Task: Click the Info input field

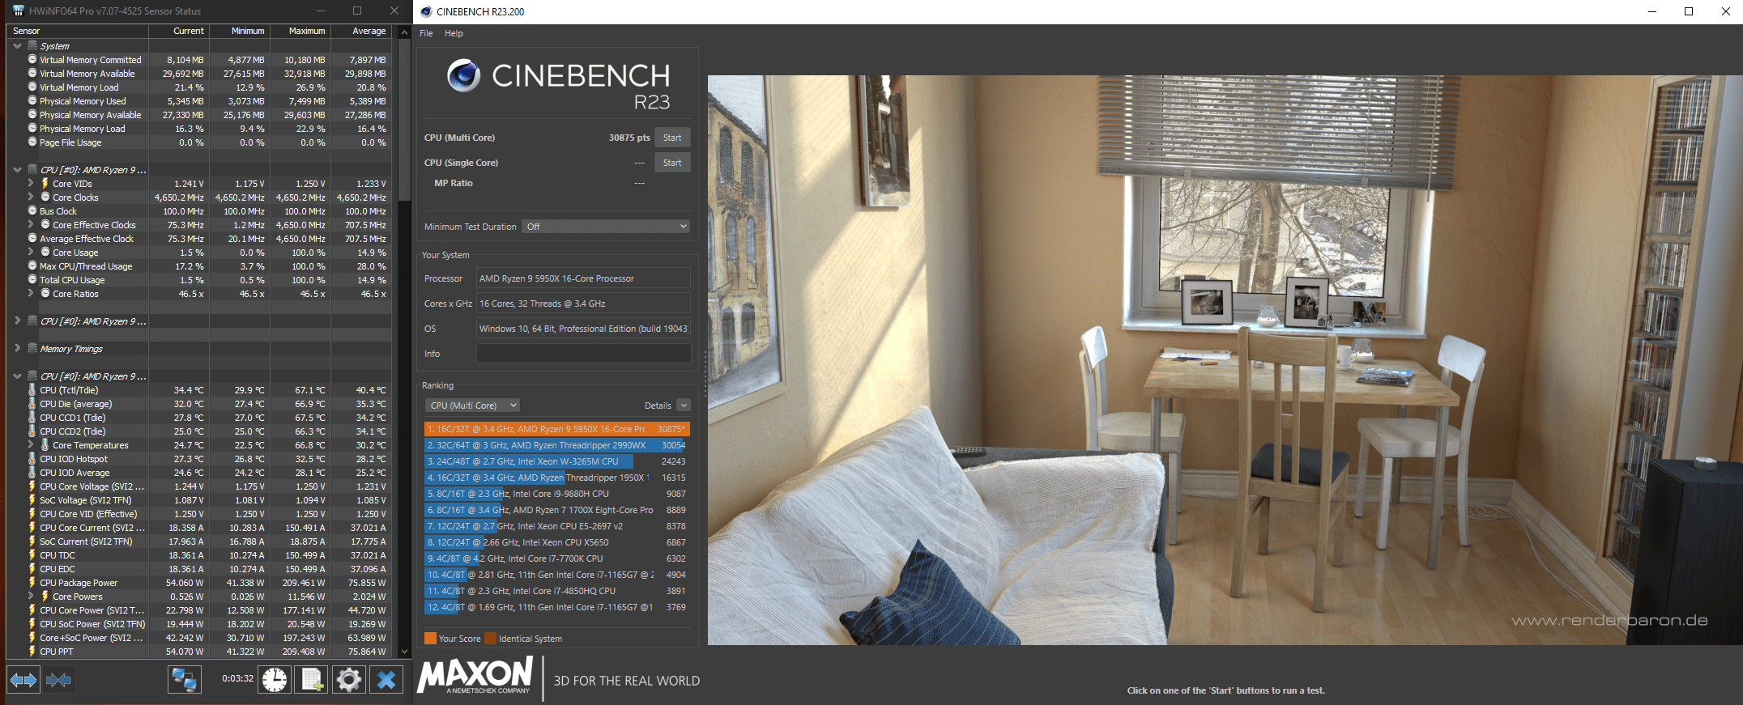Action: (x=583, y=354)
